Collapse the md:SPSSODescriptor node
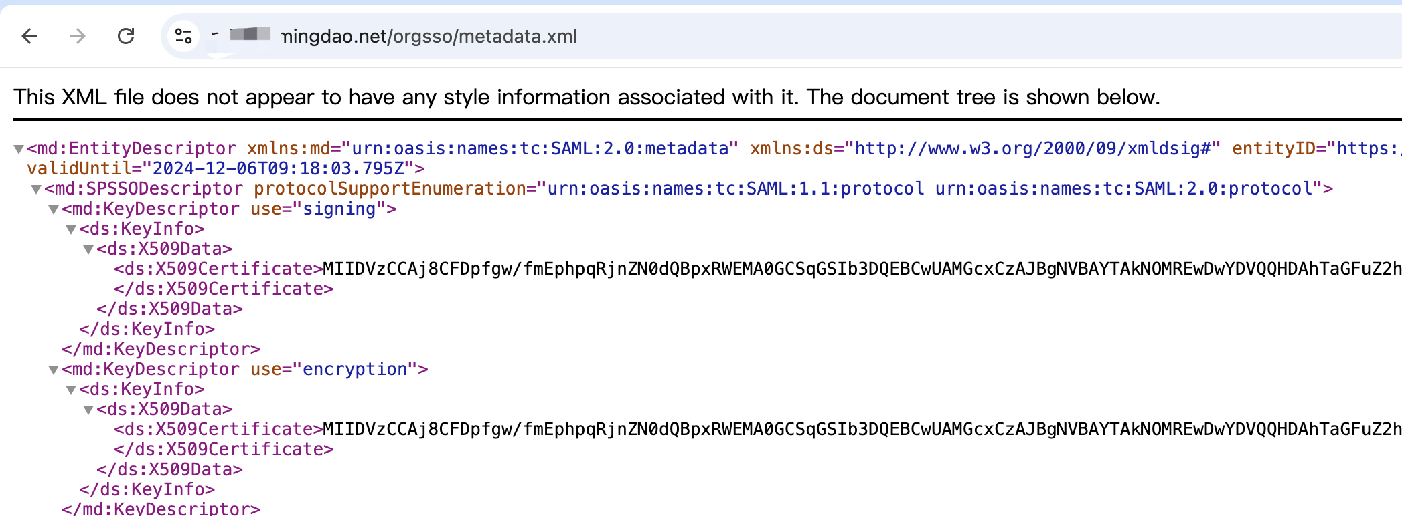 (x=37, y=189)
